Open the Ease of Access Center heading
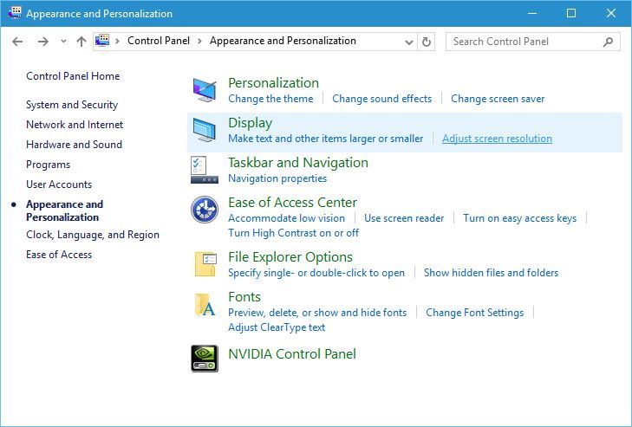The width and height of the screenshot is (632, 427). coord(292,202)
